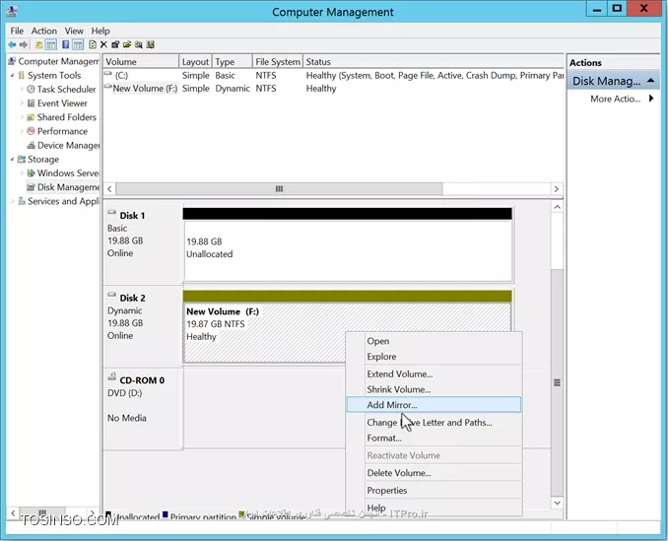668x541 pixels.
Task: Expand the Task Scheduler node arrow
Action: [x=22, y=90]
